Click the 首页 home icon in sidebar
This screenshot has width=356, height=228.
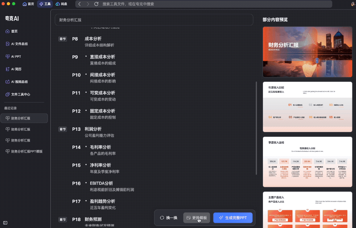click(x=8, y=31)
